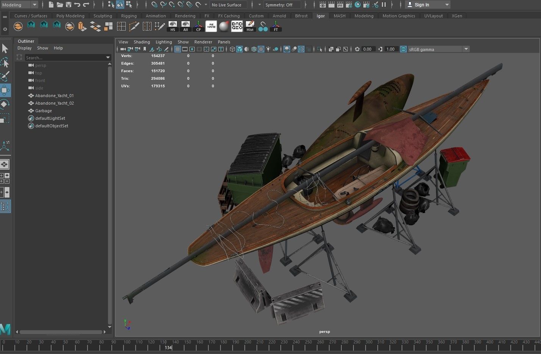This screenshot has height=354, width=541.
Task: Activate the Move tool in toolbox
Action: pyautogui.click(x=5, y=90)
